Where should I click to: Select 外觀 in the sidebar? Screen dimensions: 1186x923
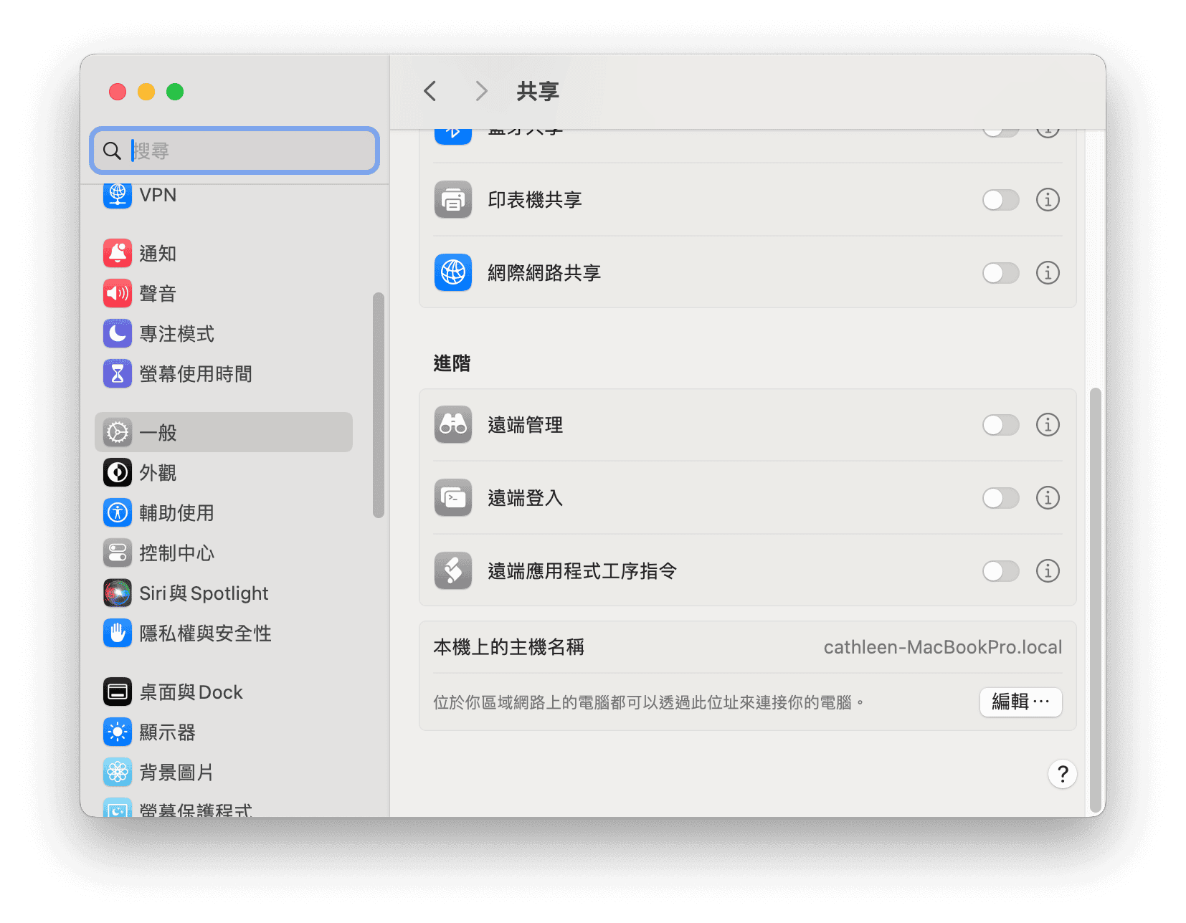[x=222, y=472]
